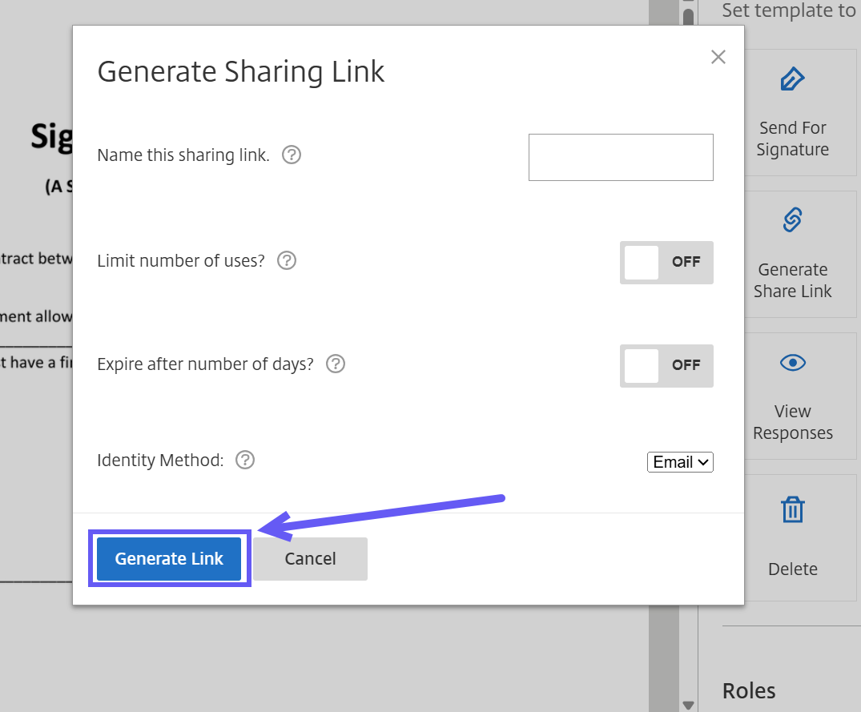Click the View Responses eye icon
This screenshot has height=712, width=861.
(792, 363)
